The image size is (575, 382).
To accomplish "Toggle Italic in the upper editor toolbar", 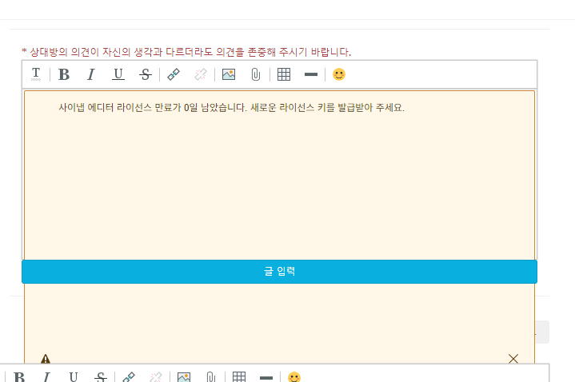I will coord(91,74).
